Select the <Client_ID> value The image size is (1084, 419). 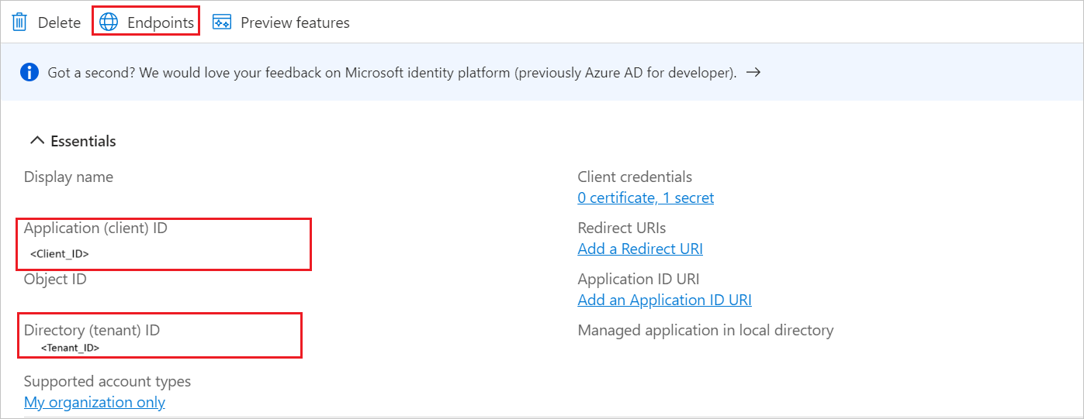point(60,253)
